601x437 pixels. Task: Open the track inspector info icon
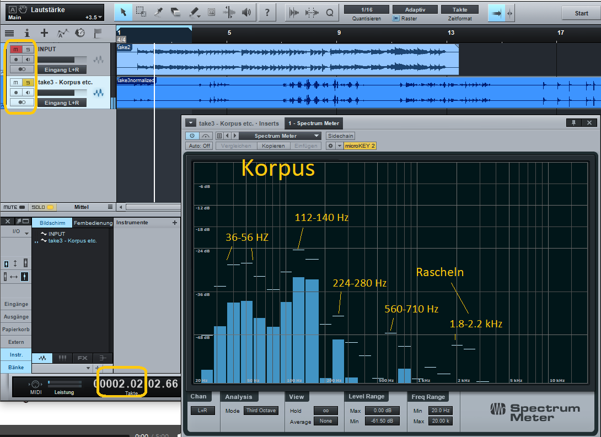coord(27,33)
